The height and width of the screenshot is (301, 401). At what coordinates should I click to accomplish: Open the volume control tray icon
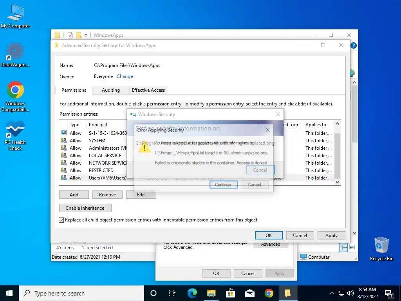[x=350, y=293]
